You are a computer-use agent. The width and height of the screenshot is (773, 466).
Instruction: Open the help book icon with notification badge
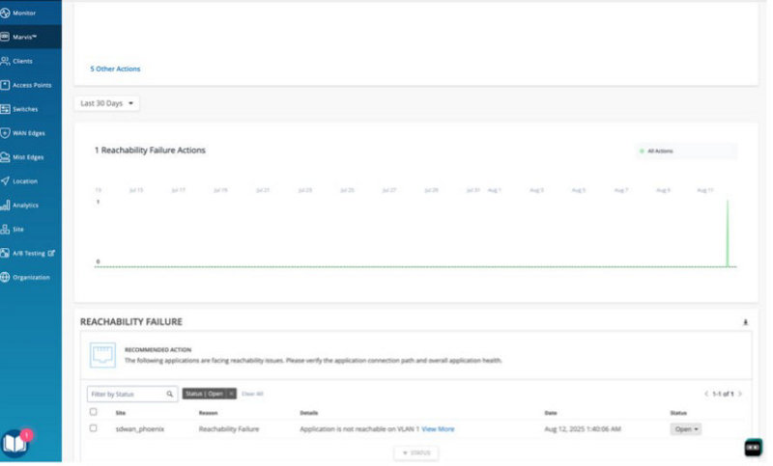point(15,443)
